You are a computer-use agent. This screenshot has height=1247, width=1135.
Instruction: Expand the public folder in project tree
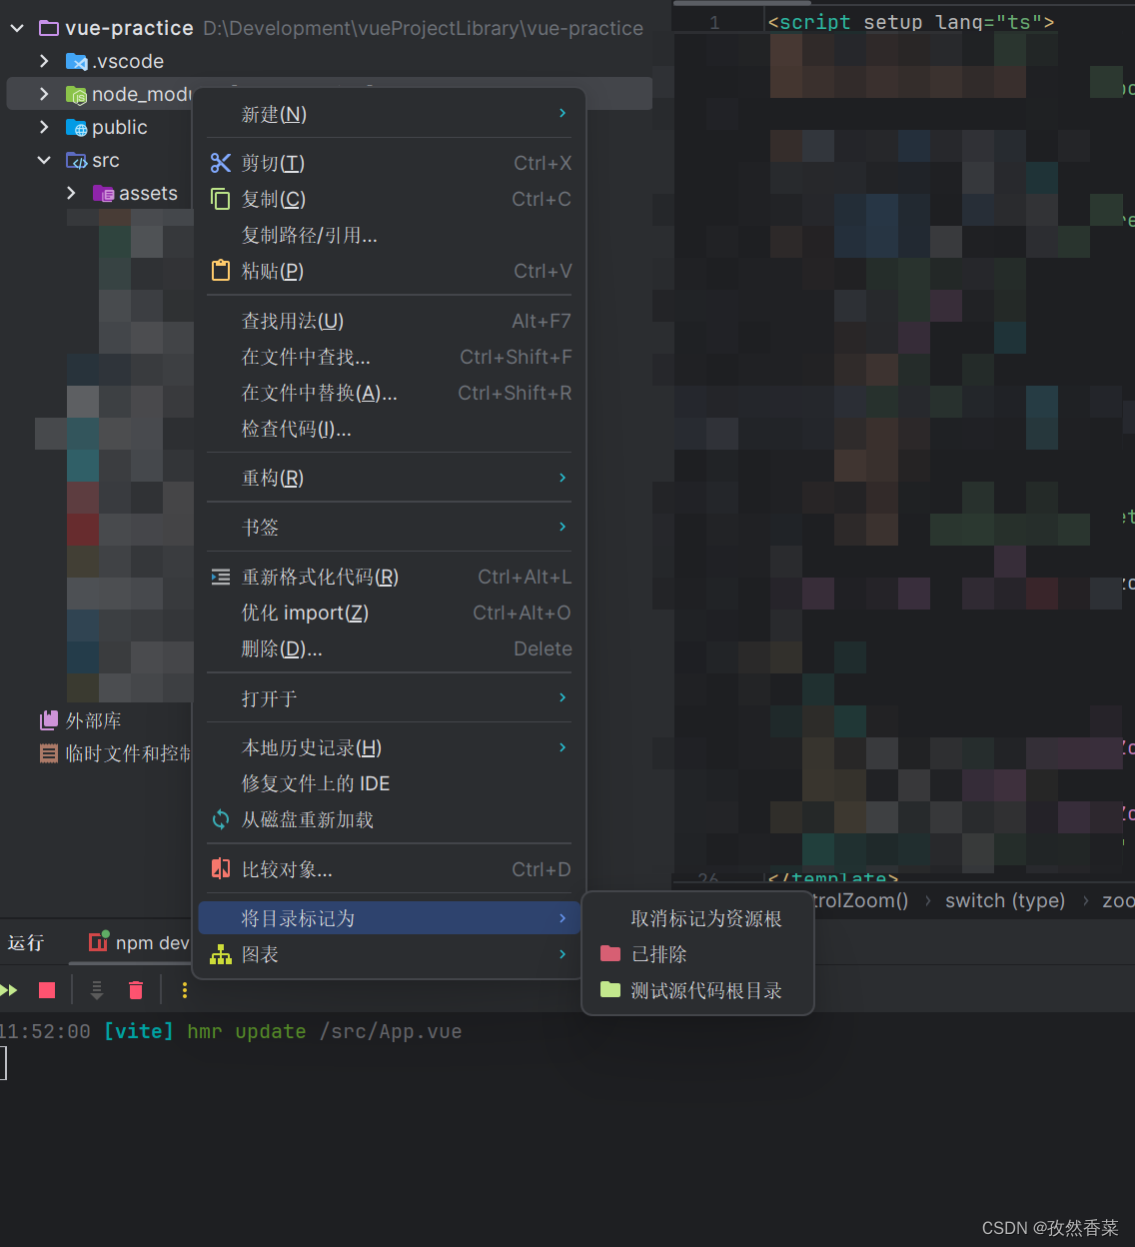point(43,127)
